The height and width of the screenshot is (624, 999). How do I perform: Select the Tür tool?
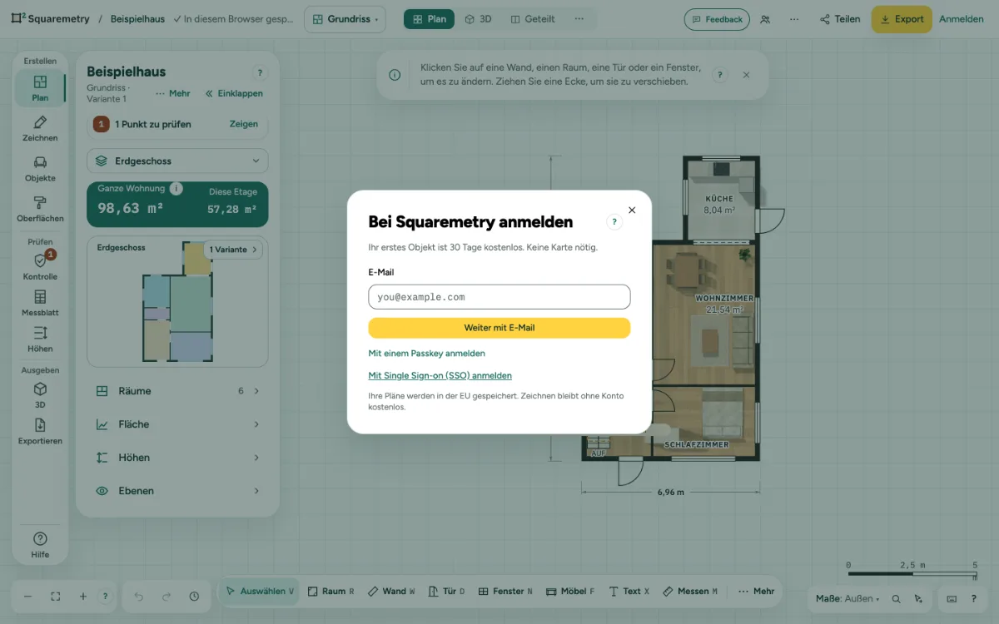pos(446,592)
